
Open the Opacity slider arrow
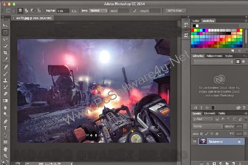(x=245, y=126)
